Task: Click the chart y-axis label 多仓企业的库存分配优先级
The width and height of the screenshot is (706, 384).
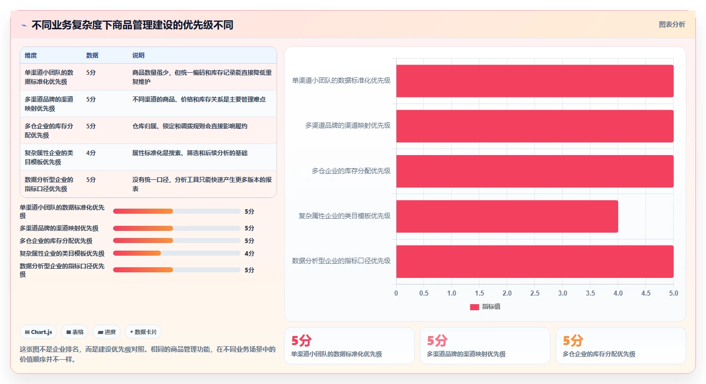Action: pos(351,171)
